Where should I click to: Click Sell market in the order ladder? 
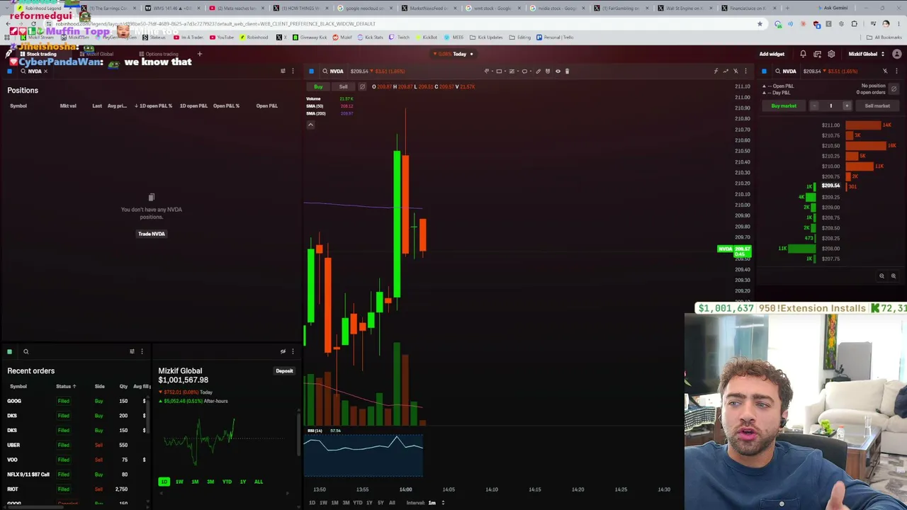coord(877,106)
